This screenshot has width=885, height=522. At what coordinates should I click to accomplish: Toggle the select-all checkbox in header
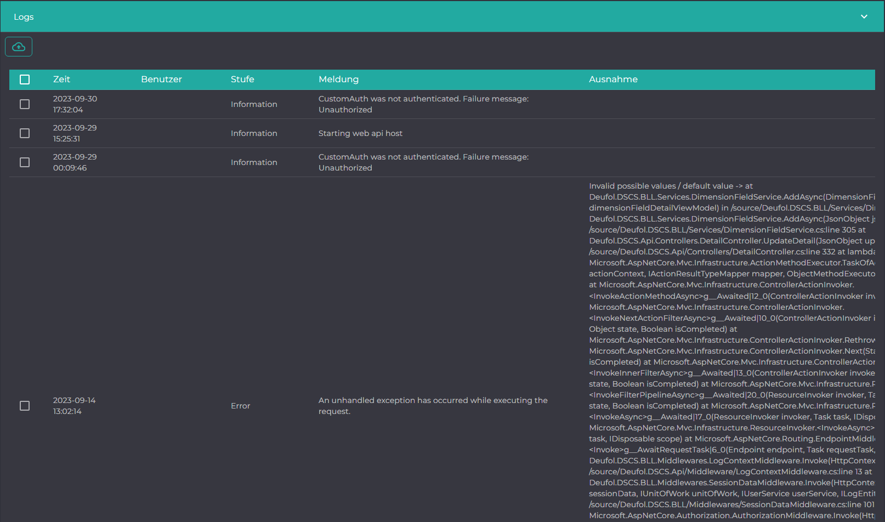(x=25, y=80)
